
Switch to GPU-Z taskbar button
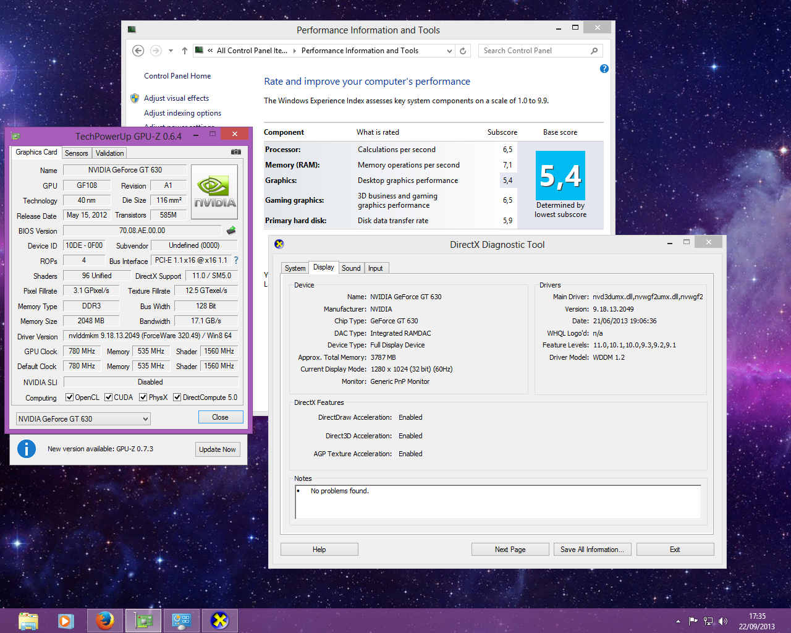[143, 621]
